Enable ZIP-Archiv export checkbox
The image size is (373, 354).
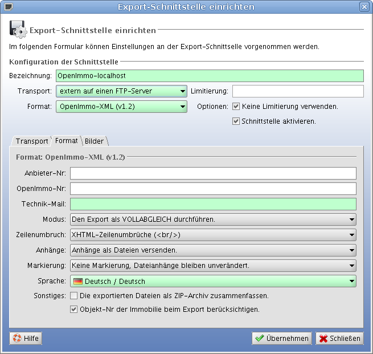73,296
